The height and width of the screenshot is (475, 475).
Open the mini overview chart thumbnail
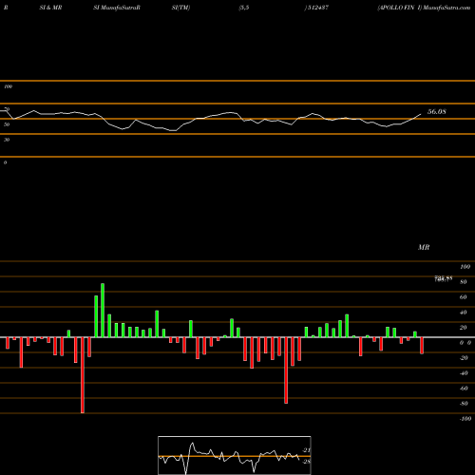click(235, 455)
